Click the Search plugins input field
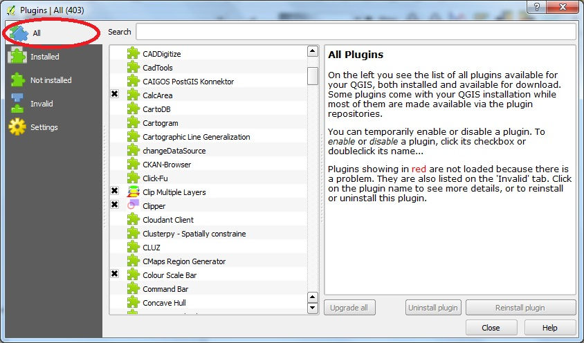 tap(356, 32)
